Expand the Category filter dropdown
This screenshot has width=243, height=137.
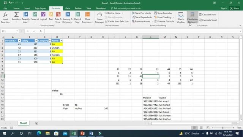(50, 41)
